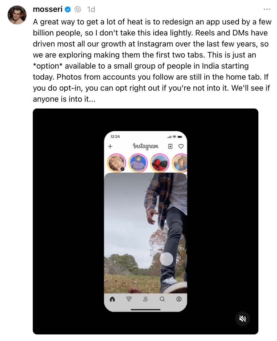
Task: Tap the heart notifications icon
Action: pos(181,146)
